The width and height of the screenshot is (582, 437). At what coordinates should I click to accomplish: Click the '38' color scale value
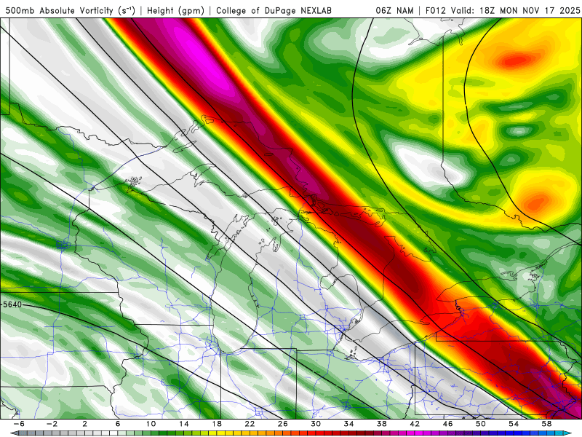pyautogui.click(x=381, y=424)
